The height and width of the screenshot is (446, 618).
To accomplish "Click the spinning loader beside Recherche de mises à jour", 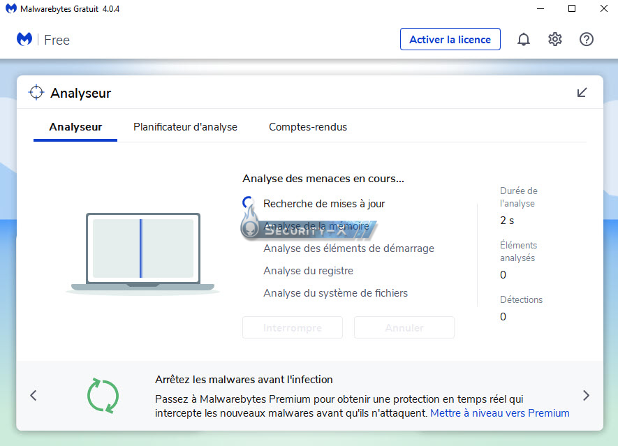I will click(x=249, y=203).
